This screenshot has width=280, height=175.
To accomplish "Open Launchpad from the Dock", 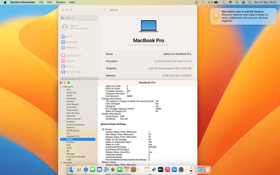I will 79,169.
